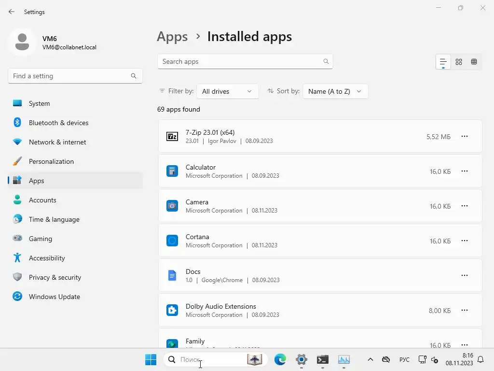The width and height of the screenshot is (494, 371).
Task: Click the Cortana app icon
Action: coord(172,241)
